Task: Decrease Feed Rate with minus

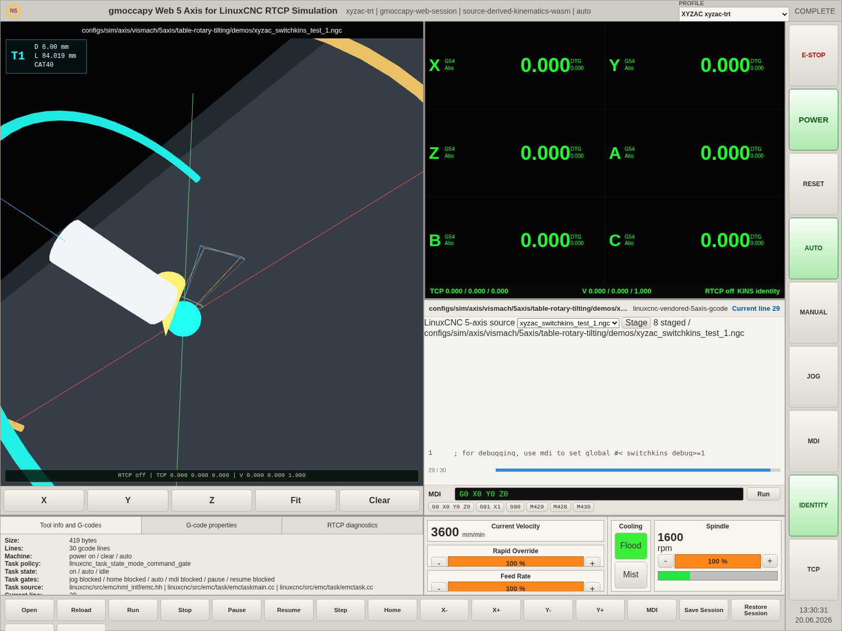Action: [438, 587]
